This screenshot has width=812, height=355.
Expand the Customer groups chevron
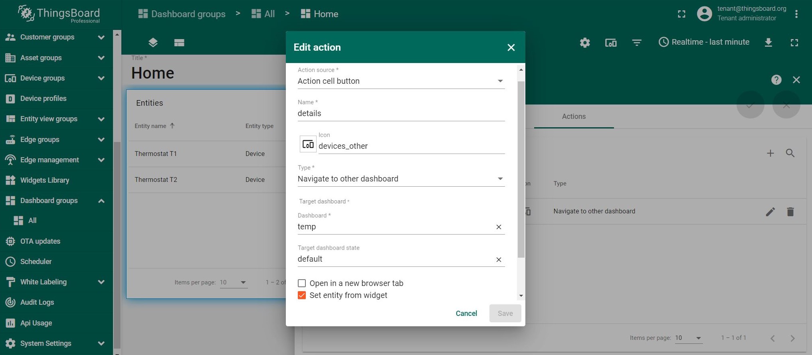click(101, 37)
